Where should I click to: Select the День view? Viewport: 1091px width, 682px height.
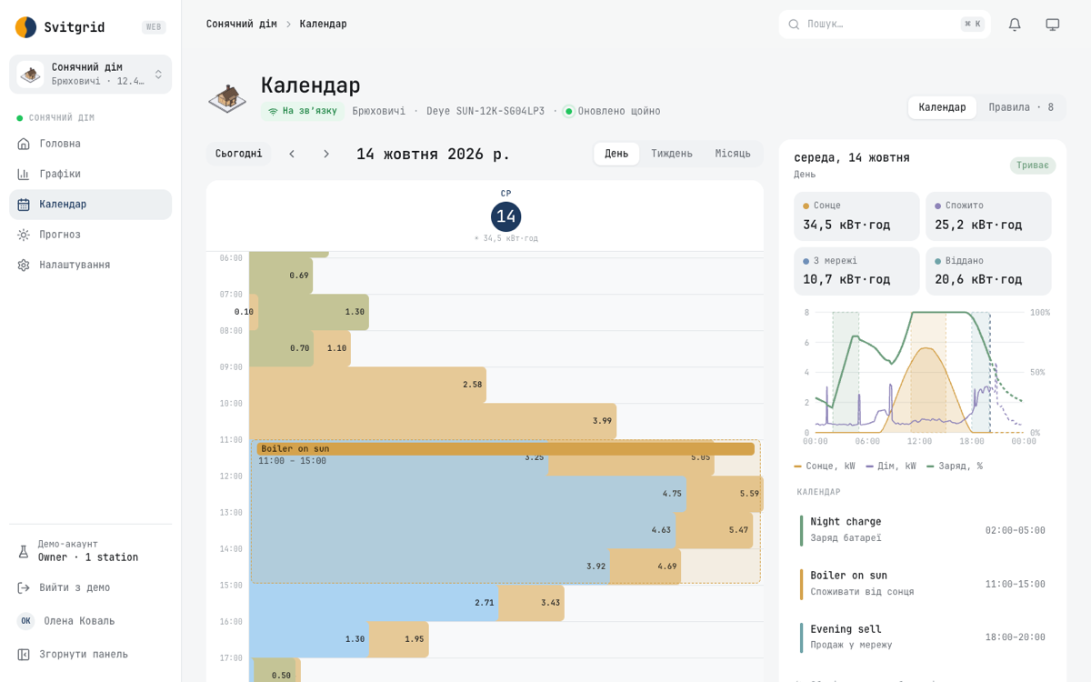click(x=616, y=154)
